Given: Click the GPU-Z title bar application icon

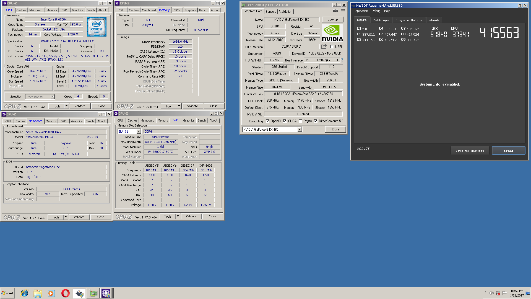Looking at the screenshot, I should 243,5.
